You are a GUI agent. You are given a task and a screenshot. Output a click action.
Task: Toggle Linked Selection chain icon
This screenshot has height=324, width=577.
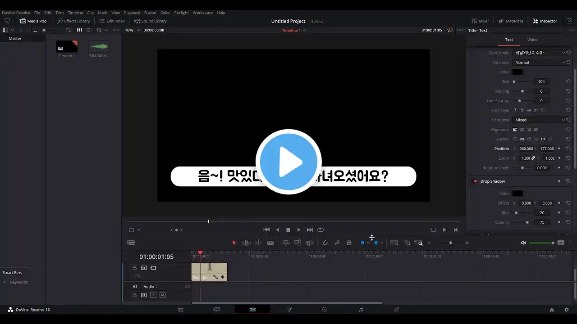(x=337, y=243)
